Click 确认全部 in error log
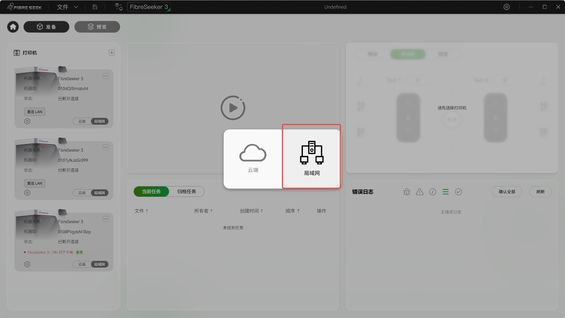This screenshot has width=565, height=318. point(507,192)
